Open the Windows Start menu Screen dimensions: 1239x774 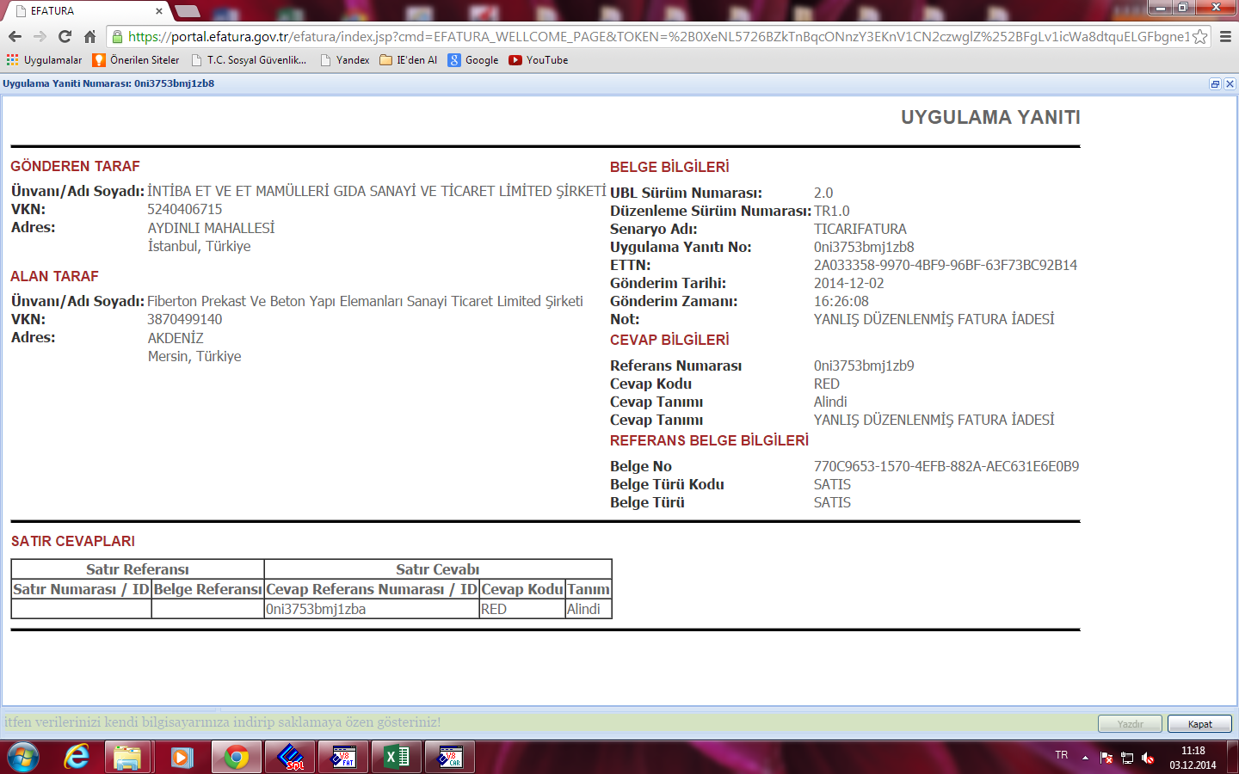coord(23,757)
